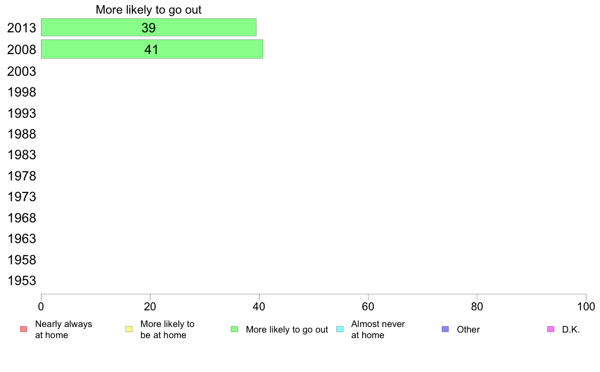Select the 2013 green bar showing 39
Image resolution: width=600 pixels, height=372 pixels.
(x=148, y=28)
